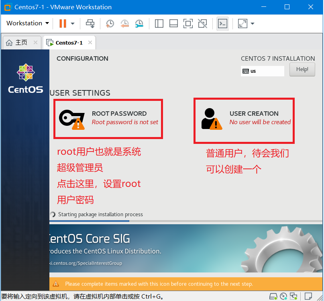Click the Unity mode toolbar icon
Screen dimensions: 324x301
tap(202, 23)
